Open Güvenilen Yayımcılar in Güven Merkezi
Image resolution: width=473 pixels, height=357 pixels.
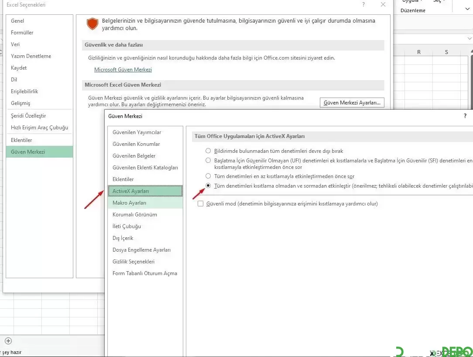coord(145,132)
